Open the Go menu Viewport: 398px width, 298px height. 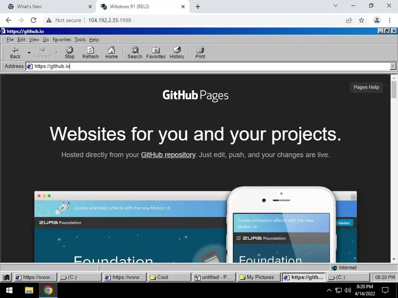pyautogui.click(x=46, y=40)
